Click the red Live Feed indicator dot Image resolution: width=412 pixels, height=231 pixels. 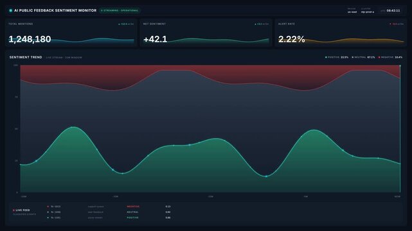tap(13, 210)
